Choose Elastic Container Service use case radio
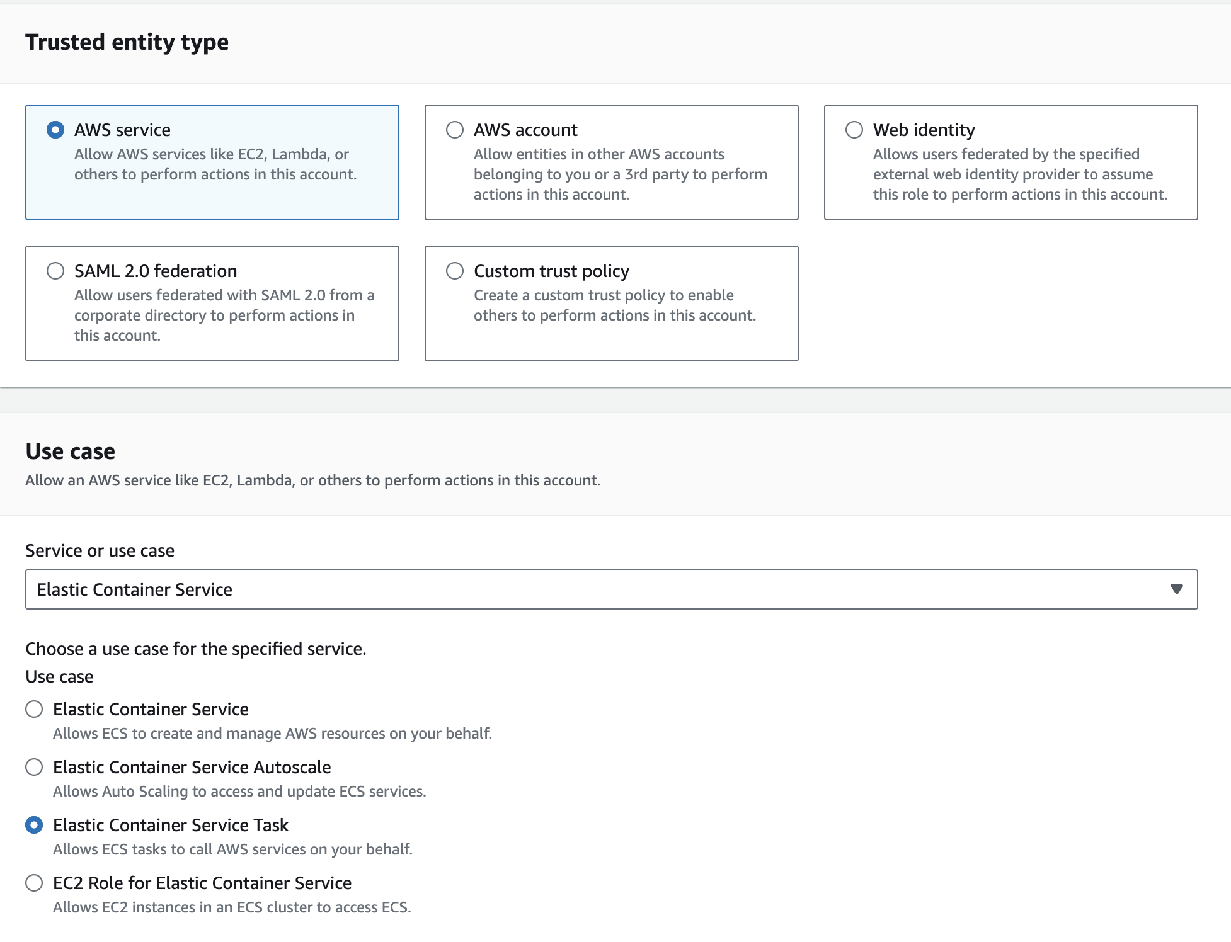The image size is (1231, 942). (34, 709)
